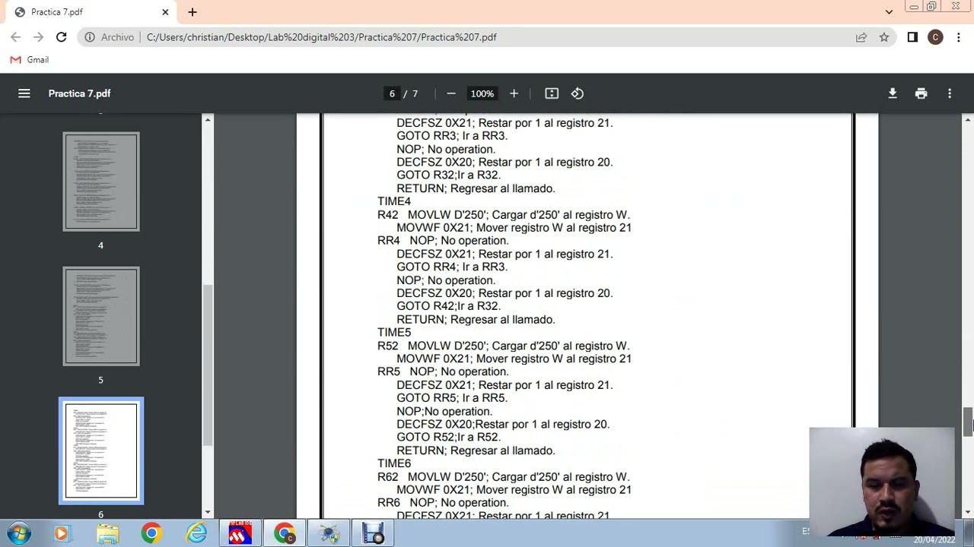Close the Practica 7.pdf tab

click(x=165, y=12)
